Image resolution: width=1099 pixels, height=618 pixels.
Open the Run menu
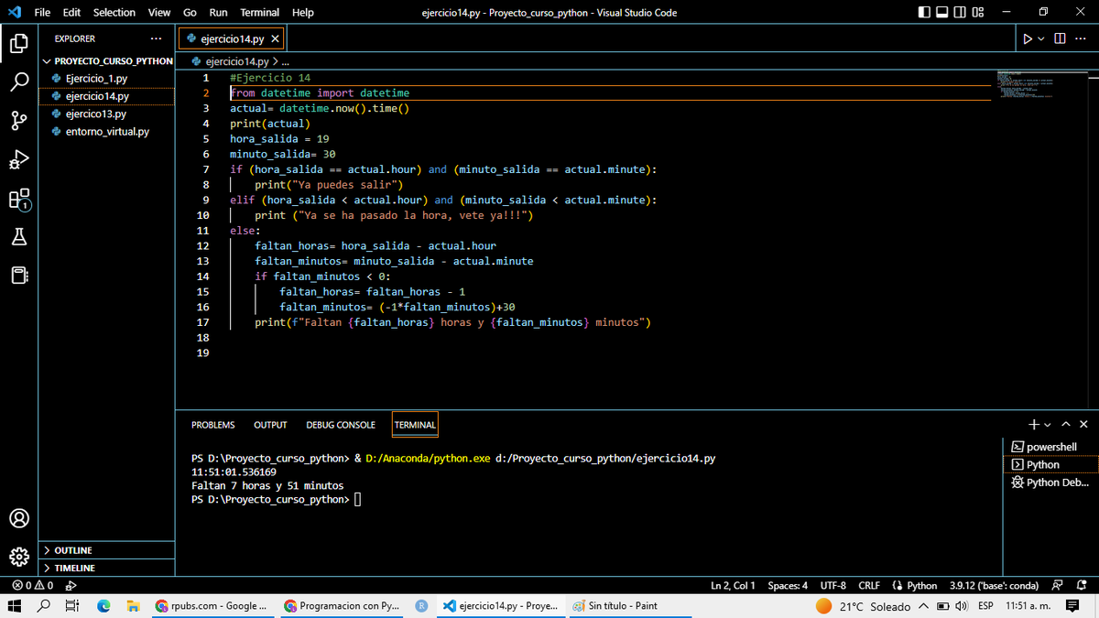(217, 12)
